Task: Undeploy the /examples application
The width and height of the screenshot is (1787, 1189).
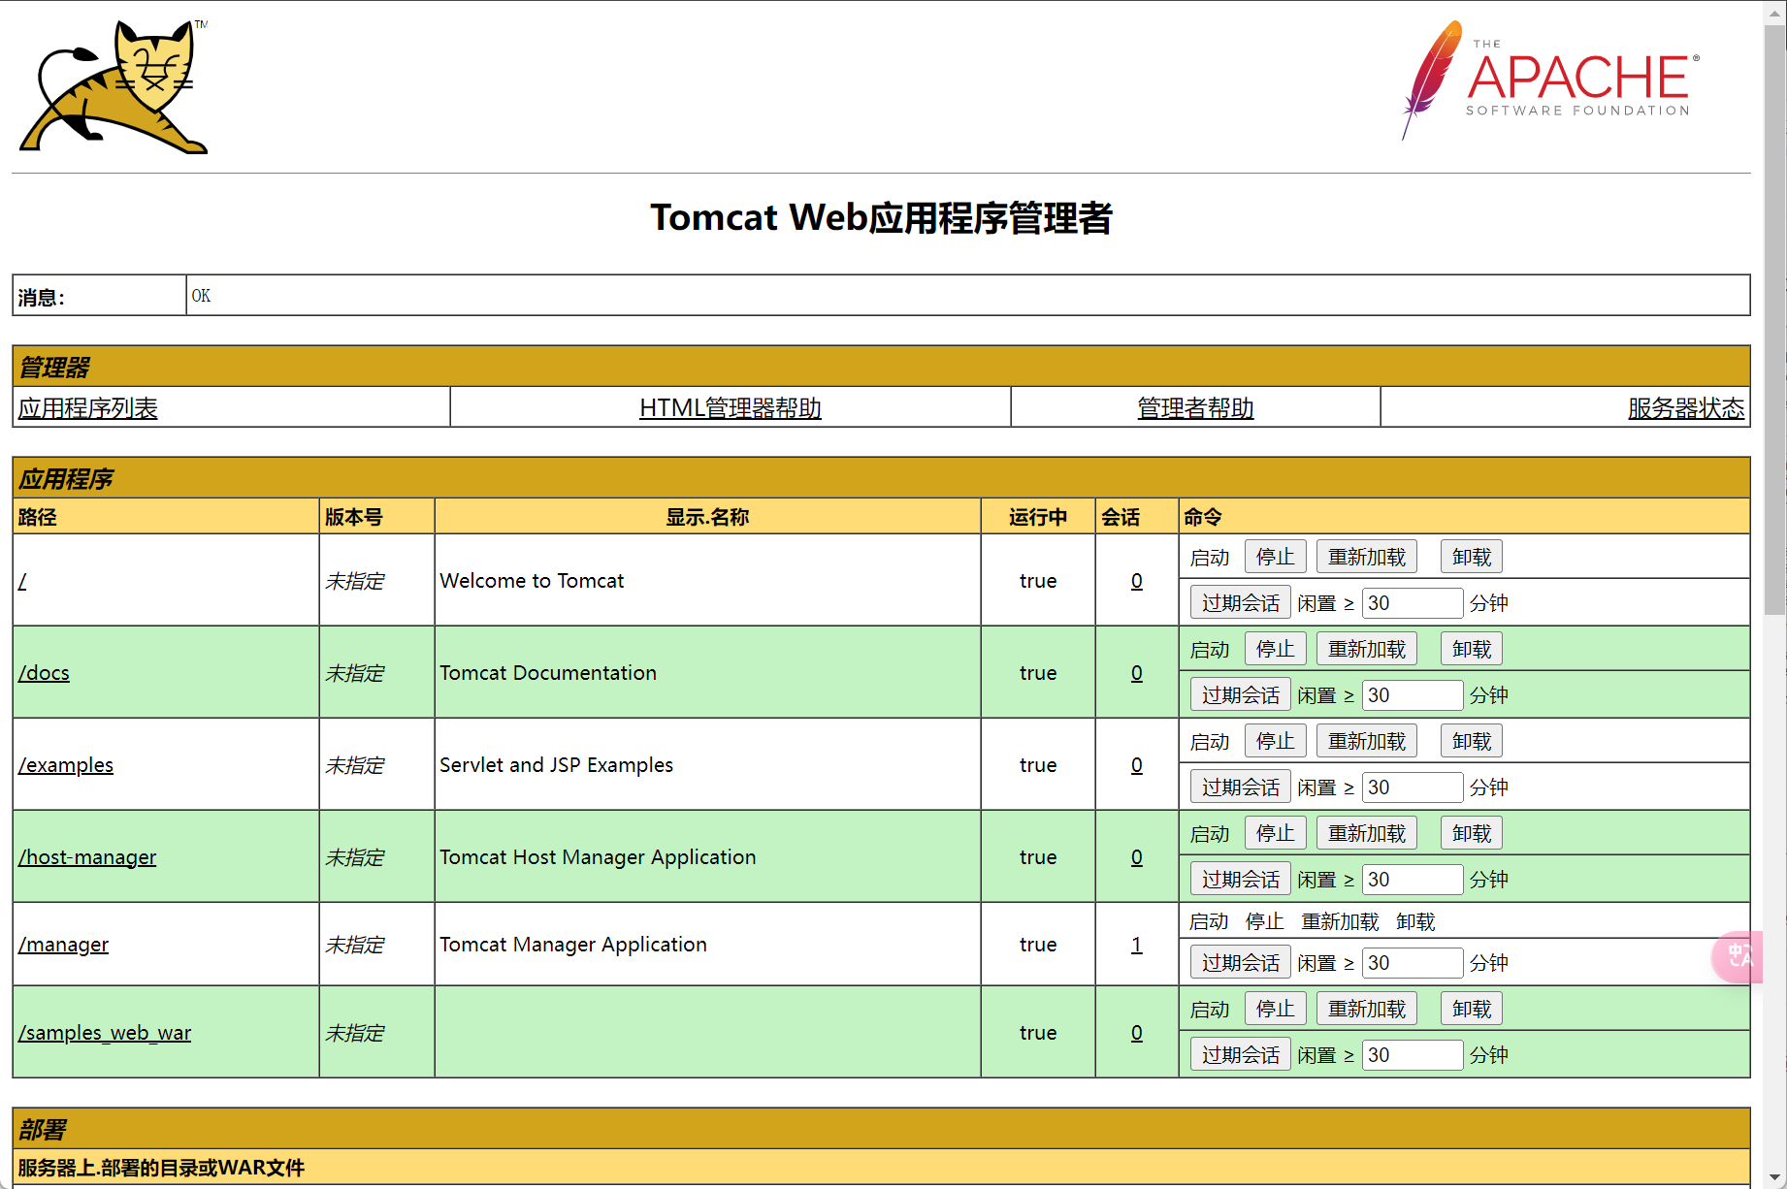Action: [x=1472, y=741]
